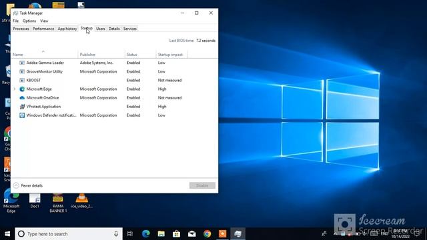Click the Task Manager taskbar button
Viewport: 427px width, 240px height.
pos(238,234)
